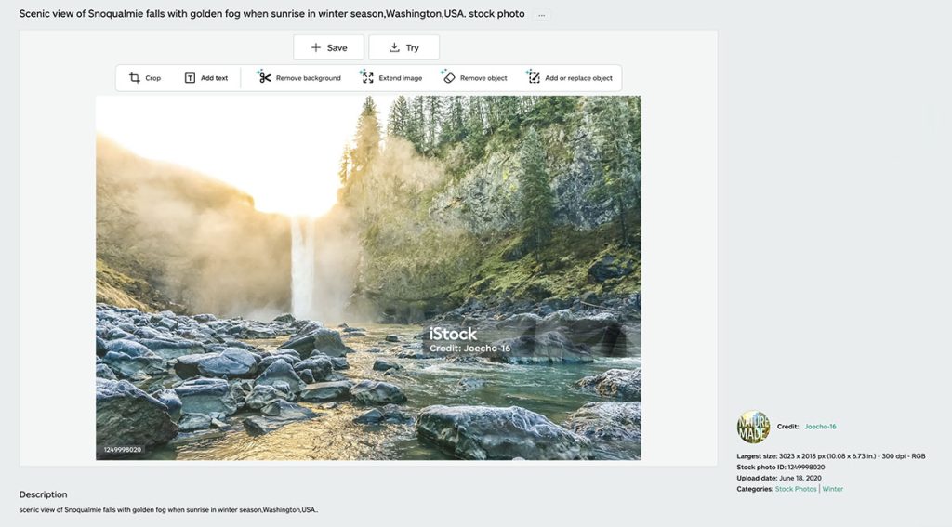This screenshot has height=527, width=952.
Task: Click the download arrow icon in Try
Action: point(394,47)
